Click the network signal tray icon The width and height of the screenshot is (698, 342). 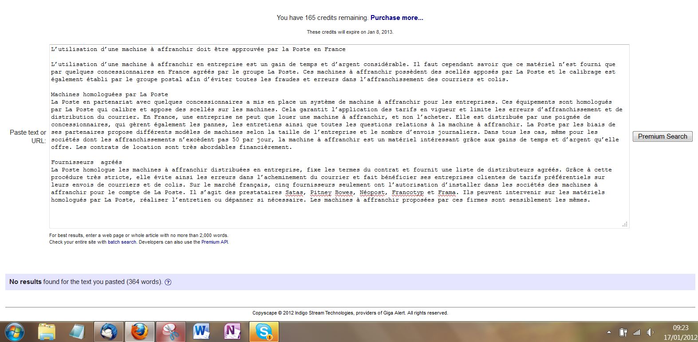coord(637,332)
